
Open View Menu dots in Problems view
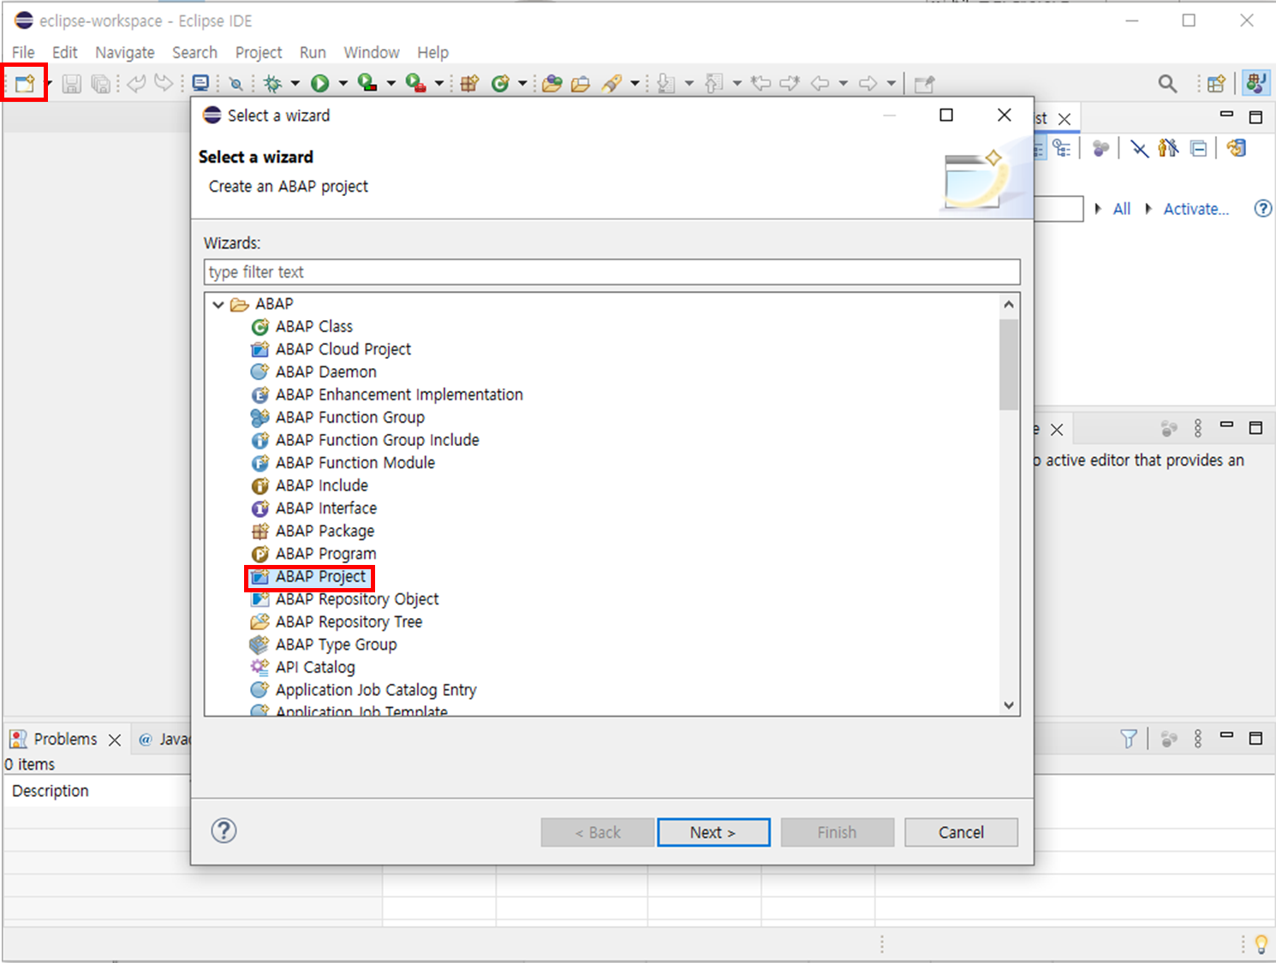tap(1198, 739)
